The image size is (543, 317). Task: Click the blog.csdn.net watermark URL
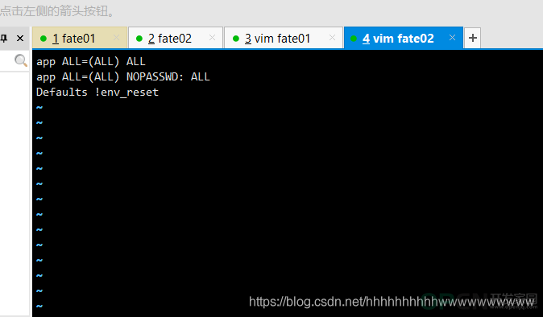[x=392, y=302]
